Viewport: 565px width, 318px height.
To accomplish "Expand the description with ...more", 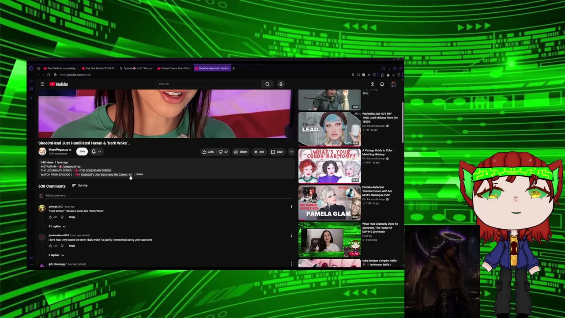I will (x=139, y=174).
